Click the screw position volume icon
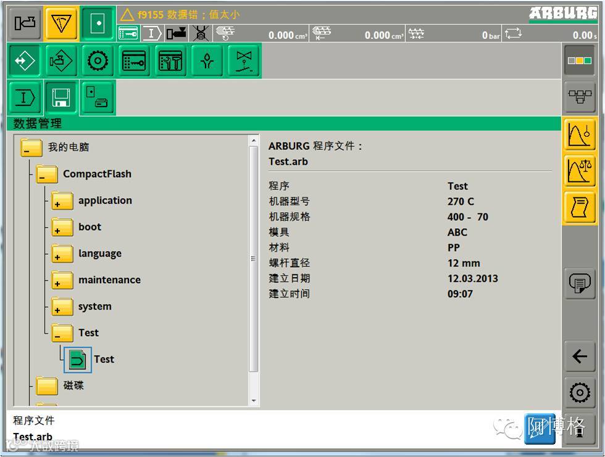Image resolution: width=605 pixels, height=457 pixels. (x=322, y=33)
